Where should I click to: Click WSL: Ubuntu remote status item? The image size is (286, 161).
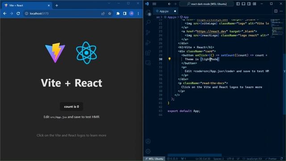pyautogui.click(x=154, y=159)
